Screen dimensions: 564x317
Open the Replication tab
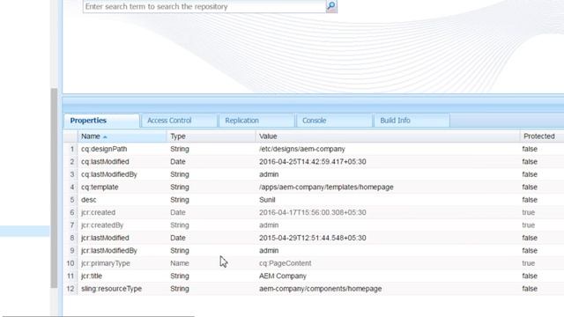pyautogui.click(x=256, y=121)
